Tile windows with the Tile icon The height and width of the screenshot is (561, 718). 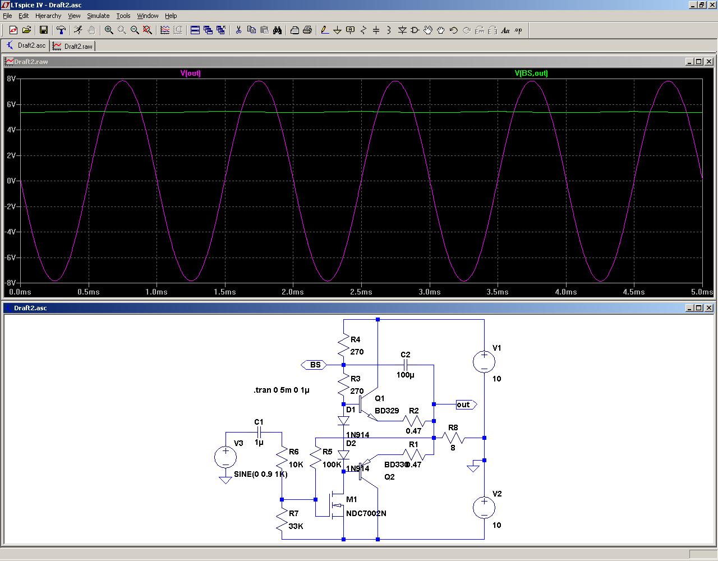(195, 30)
